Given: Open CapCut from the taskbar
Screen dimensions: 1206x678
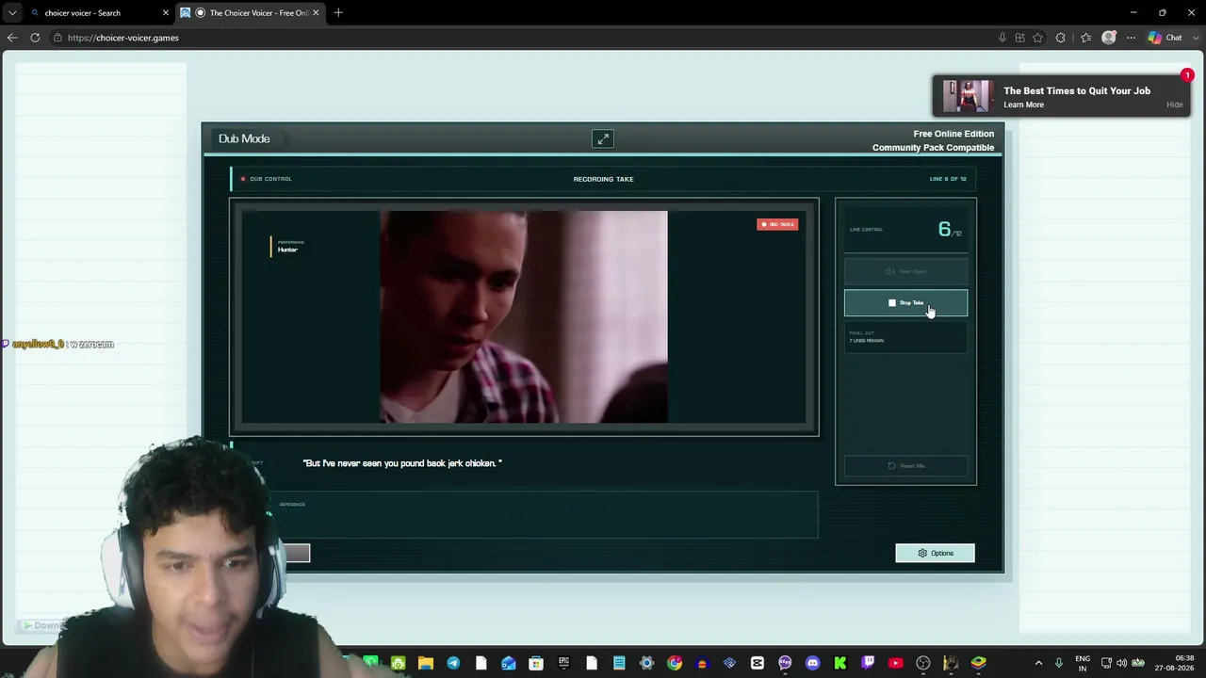Looking at the screenshot, I should coord(758,664).
